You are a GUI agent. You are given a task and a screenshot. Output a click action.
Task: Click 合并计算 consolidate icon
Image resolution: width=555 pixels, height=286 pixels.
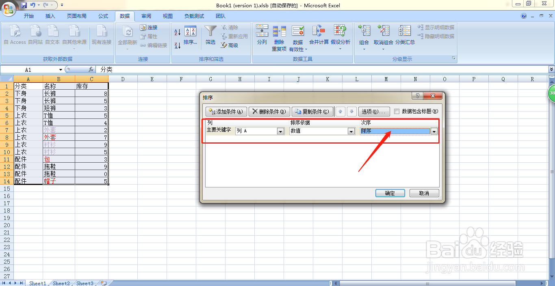tap(319, 35)
